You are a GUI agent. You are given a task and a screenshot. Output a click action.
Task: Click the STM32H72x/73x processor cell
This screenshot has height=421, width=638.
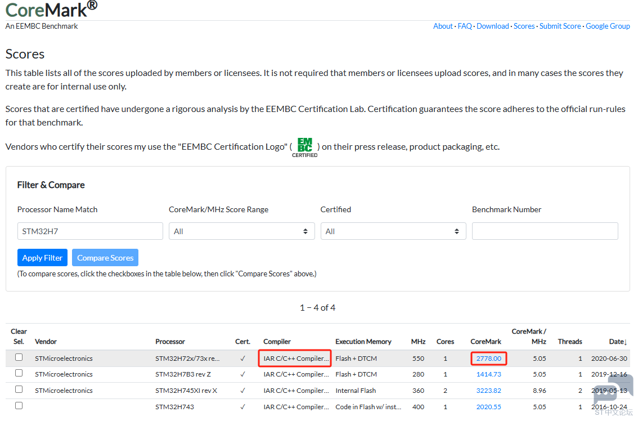[x=187, y=359]
